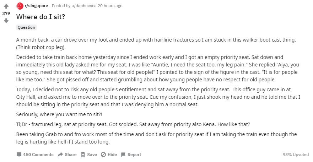
Task: Click the Hide circle-slash icon
Action: [103, 155]
